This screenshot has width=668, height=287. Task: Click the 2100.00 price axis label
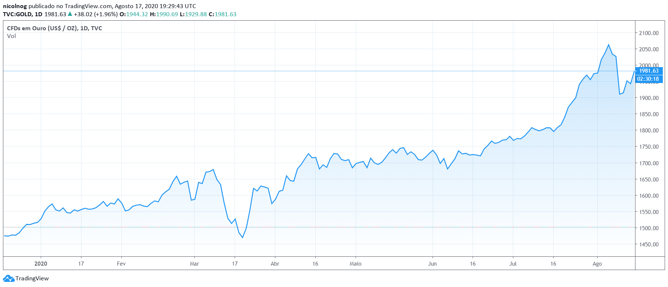(649, 33)
